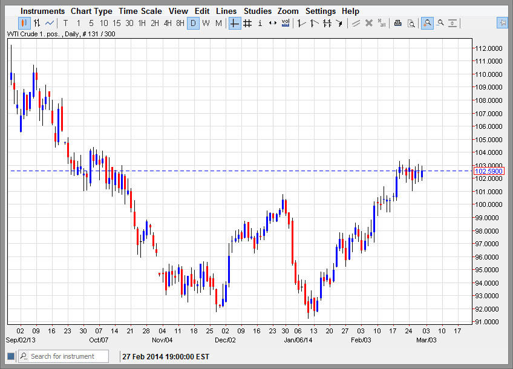Click the zoom in magnifier icon
513x369 pixels.
(x=427, y=24)
